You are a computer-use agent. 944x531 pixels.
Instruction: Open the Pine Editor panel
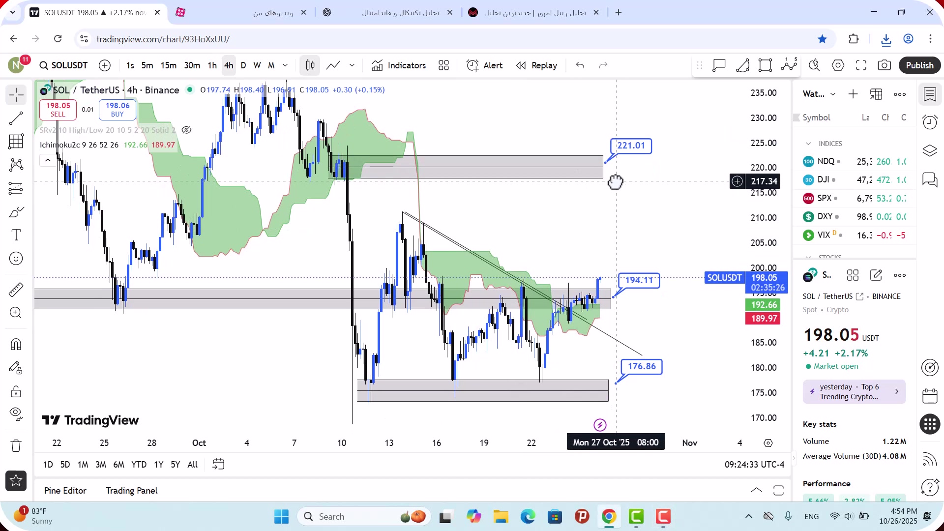click(65, 491)
